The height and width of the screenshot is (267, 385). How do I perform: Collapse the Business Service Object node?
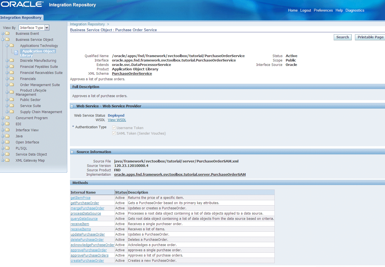click(x=3, y=40)
